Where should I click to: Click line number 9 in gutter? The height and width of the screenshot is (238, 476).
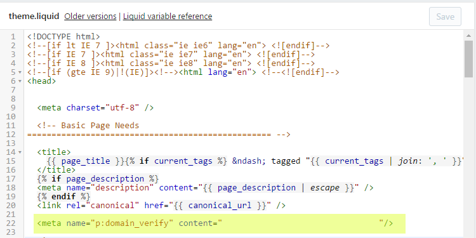(x=13, y=108)
